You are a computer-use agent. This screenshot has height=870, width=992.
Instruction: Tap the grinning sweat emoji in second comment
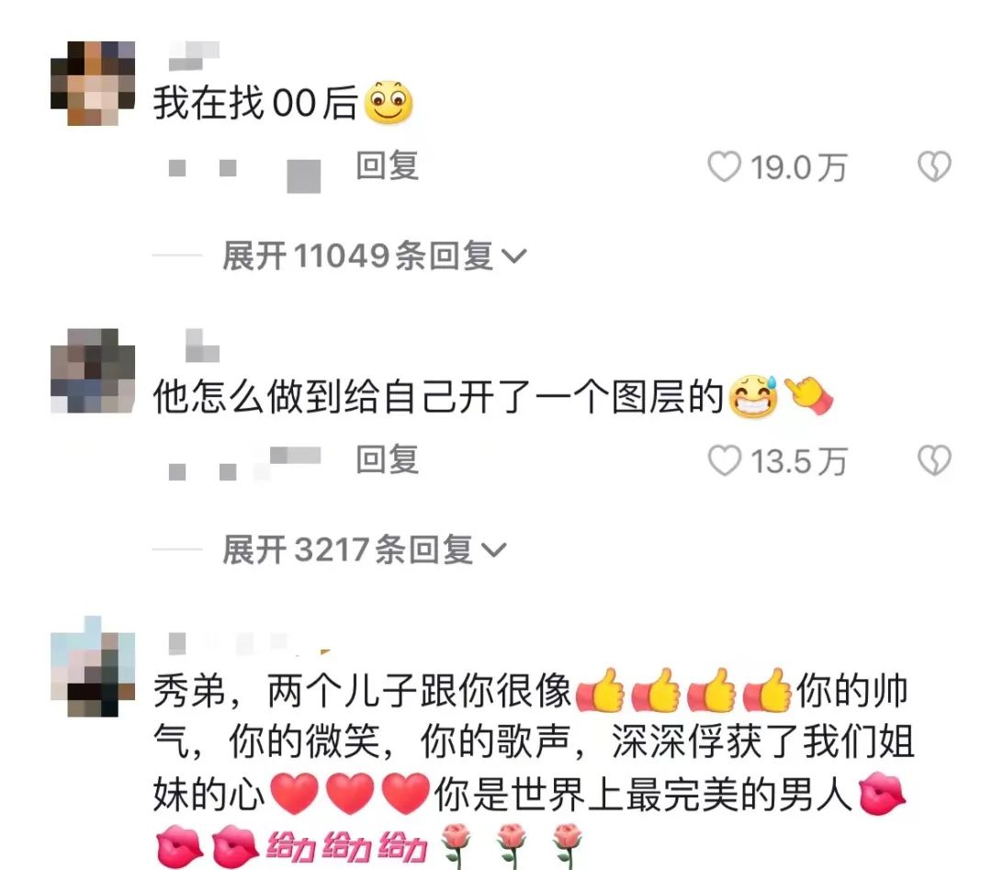[753, 397]
